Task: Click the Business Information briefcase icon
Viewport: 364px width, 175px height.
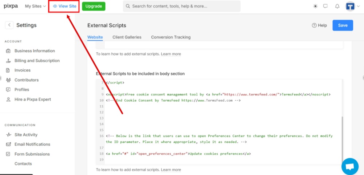Action: pos(8,51)
